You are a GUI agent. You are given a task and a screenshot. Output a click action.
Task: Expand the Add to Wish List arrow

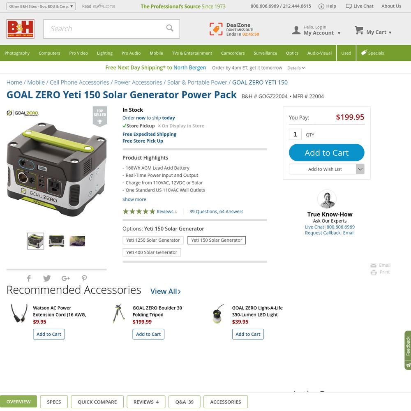[x=360, y=169]
